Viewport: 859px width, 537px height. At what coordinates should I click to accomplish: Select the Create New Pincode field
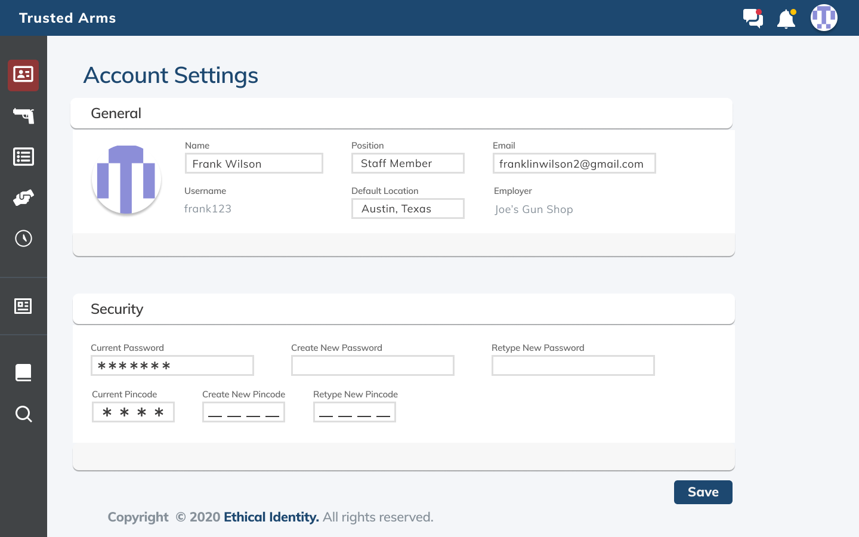(x=243, y=412)
